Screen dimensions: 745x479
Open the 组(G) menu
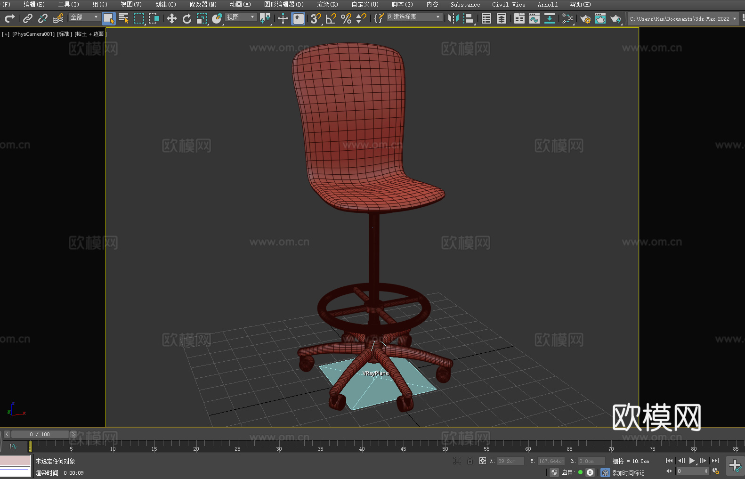point(100,4)
